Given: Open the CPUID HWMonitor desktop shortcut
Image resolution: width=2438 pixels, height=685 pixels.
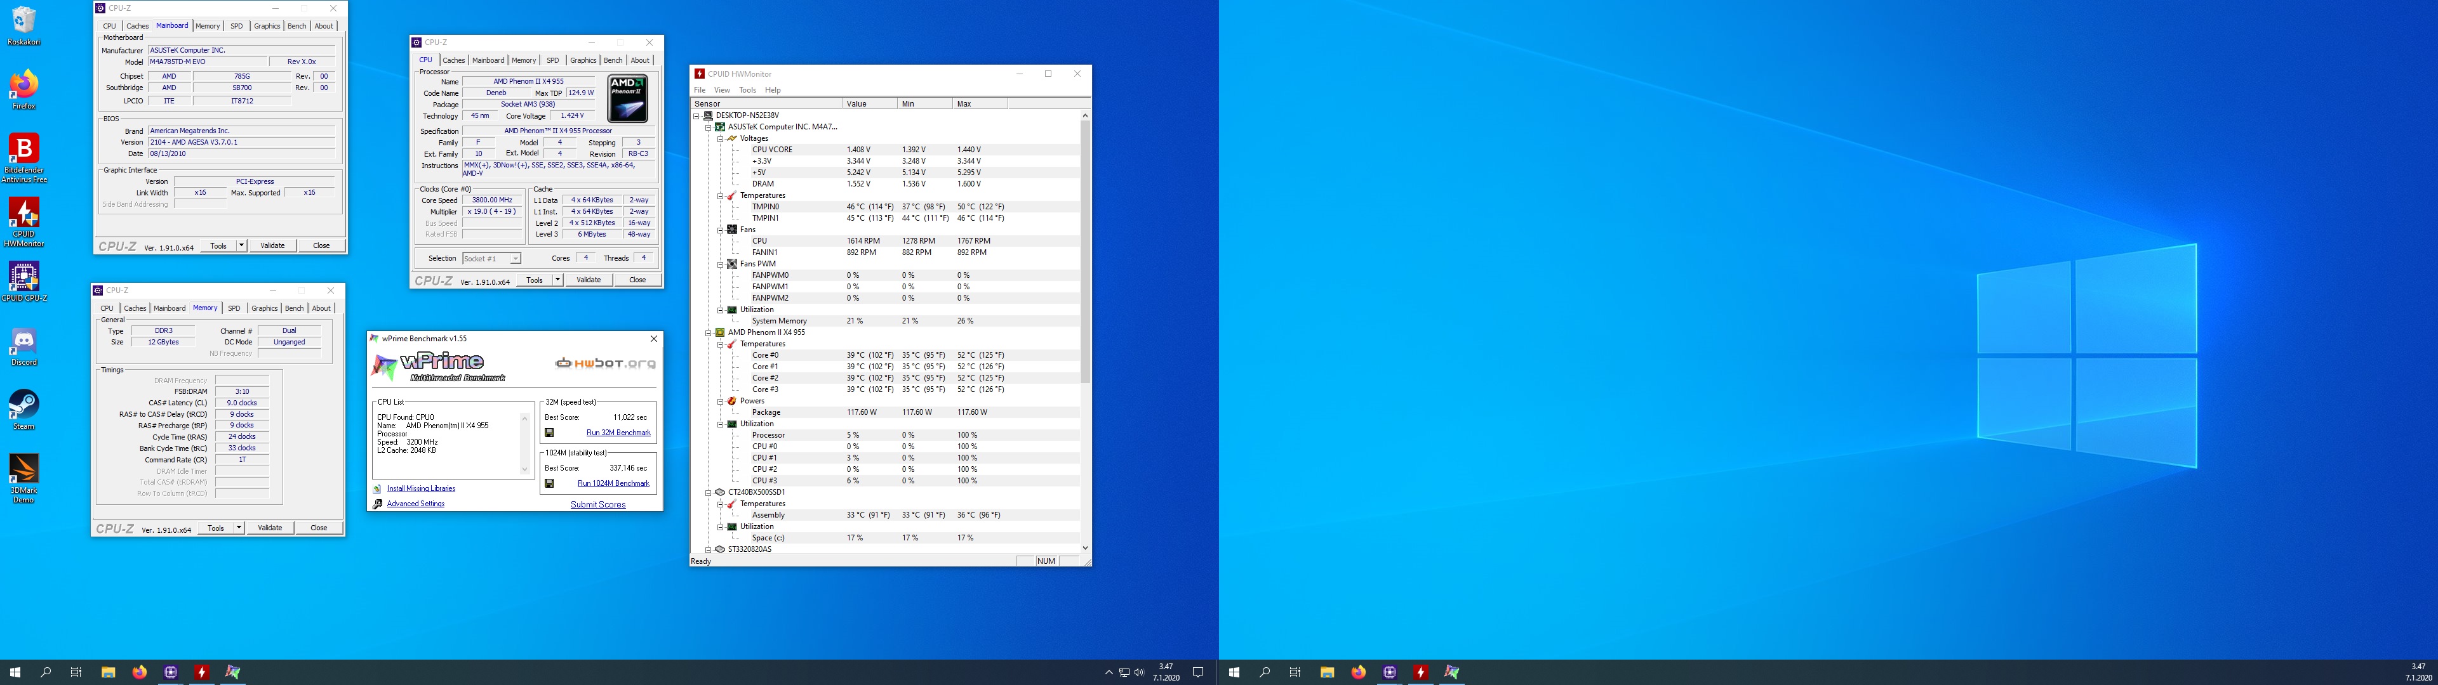Looking at the screenshot, I should coord(23,221).
